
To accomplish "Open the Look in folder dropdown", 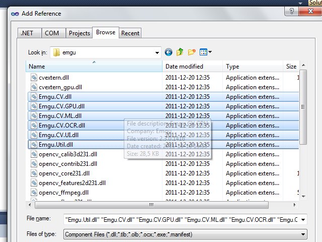I will 157,52.
